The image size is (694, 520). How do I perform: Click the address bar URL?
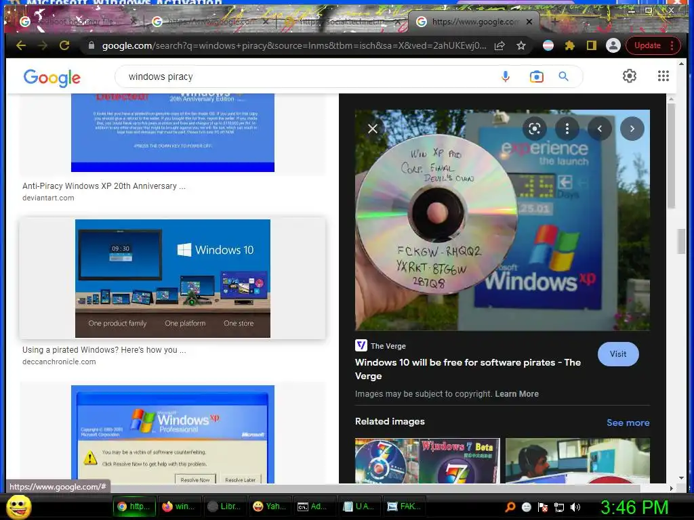[294, 45]
